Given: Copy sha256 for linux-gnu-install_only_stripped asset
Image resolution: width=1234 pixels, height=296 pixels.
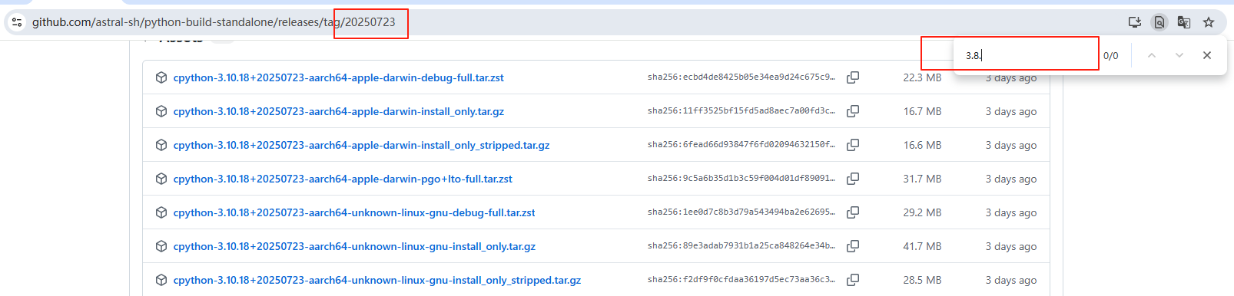Looking at the screenshot, I should click(x=853, y=280).
